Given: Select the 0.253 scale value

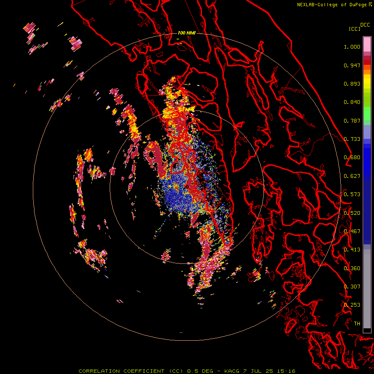Looking at the screenshot, I should (352, 305).
